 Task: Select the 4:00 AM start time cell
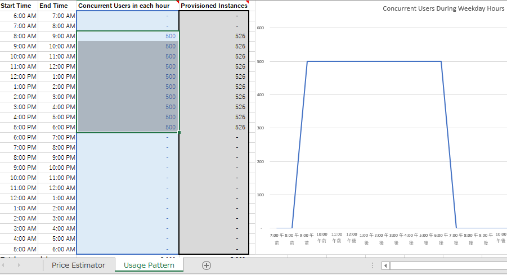point(19,238)
